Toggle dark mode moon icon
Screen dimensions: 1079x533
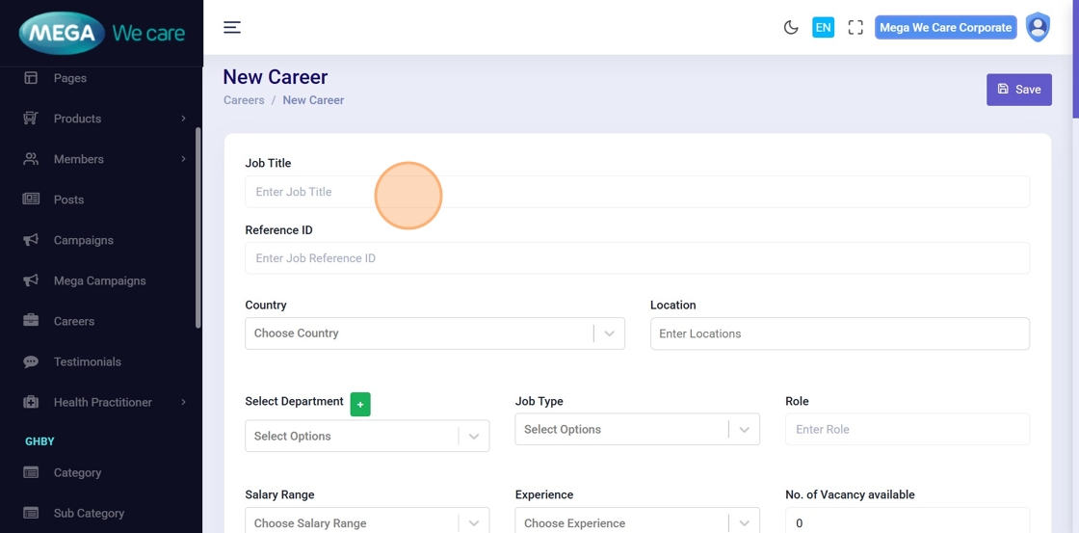pos(791,28)
